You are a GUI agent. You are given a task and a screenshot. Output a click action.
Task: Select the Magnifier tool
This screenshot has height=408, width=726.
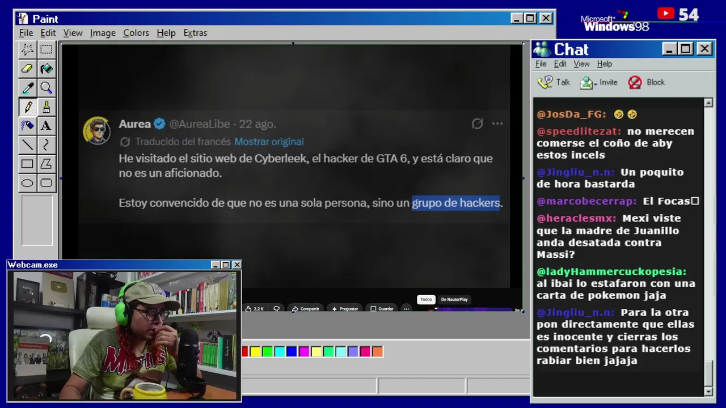47,88
